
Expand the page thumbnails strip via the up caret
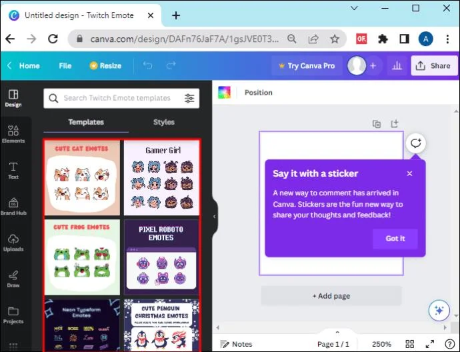point(337,333)
